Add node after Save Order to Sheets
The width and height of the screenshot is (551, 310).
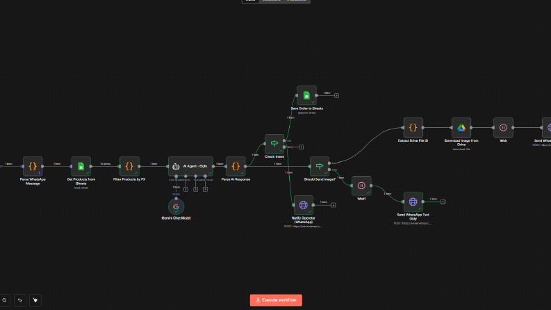[336, 95]
